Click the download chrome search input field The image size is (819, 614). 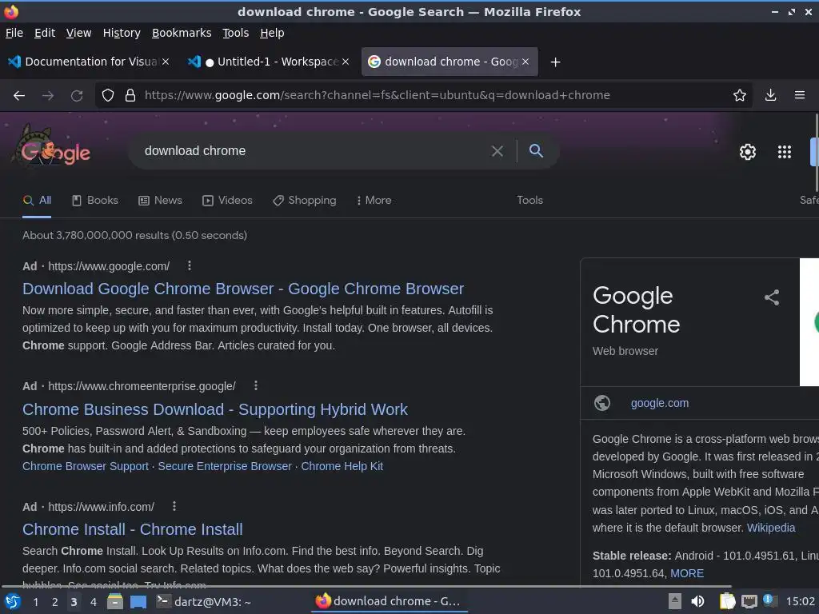(314, 151)
